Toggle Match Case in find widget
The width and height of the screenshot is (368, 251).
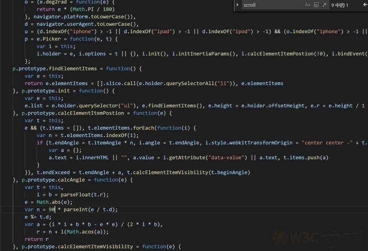(307, 5)
